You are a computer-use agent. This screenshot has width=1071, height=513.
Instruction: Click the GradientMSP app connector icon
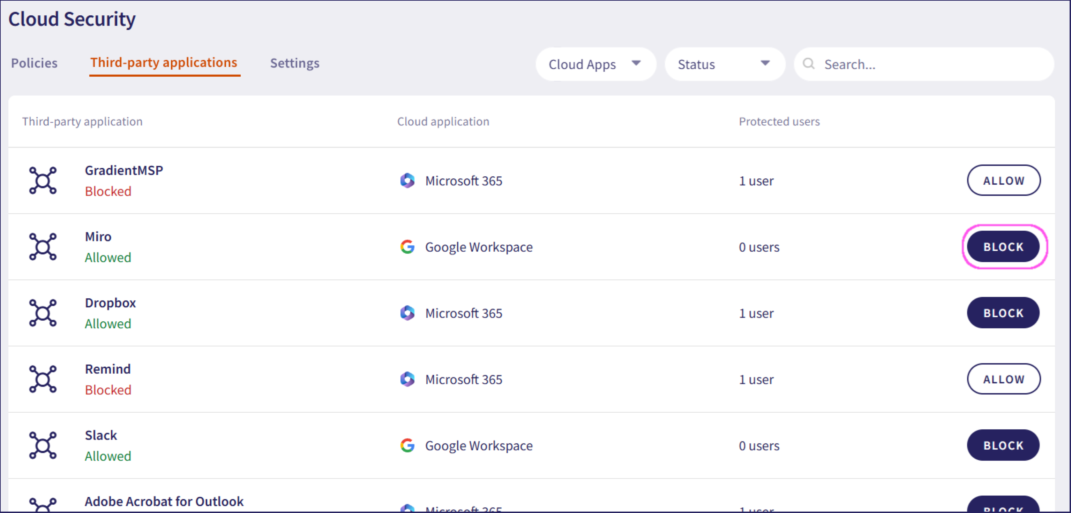pyautogui.click(x=43, y=180)
